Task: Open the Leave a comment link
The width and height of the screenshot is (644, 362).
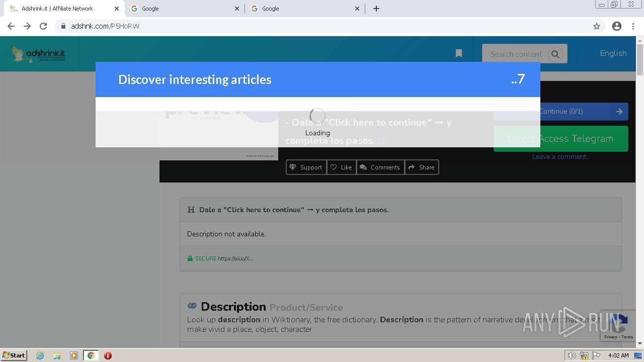Action: pos(561,156)
